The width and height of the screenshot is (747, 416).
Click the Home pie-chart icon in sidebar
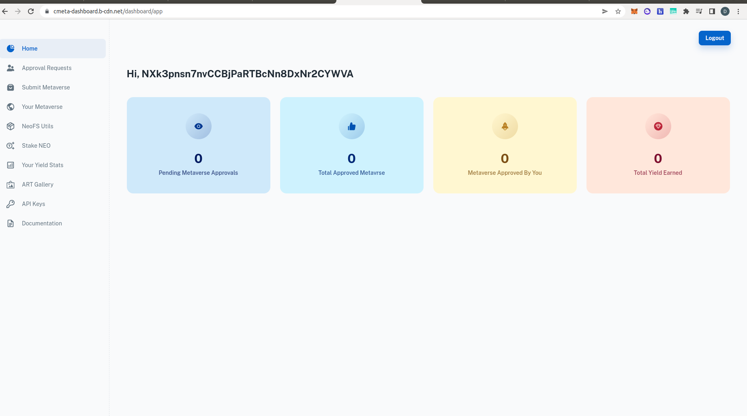point(11,49)
